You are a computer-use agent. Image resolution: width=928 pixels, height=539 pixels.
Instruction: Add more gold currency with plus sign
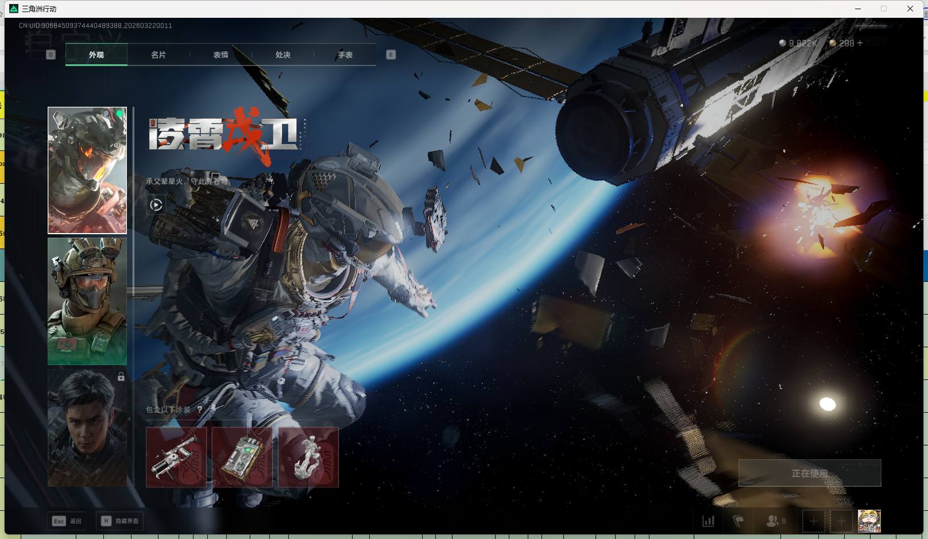click(x=860, y=43)
